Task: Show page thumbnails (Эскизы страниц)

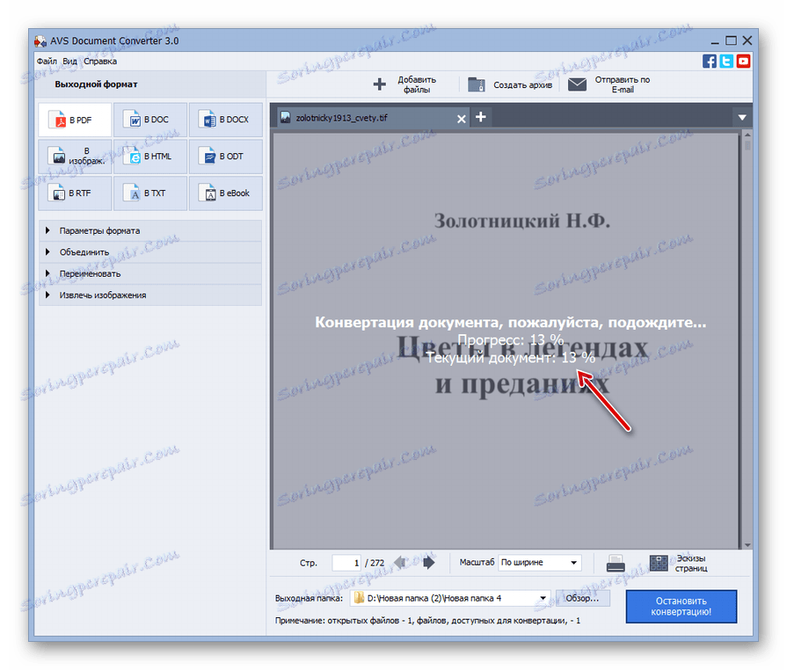Action: (x=678, y=563)
